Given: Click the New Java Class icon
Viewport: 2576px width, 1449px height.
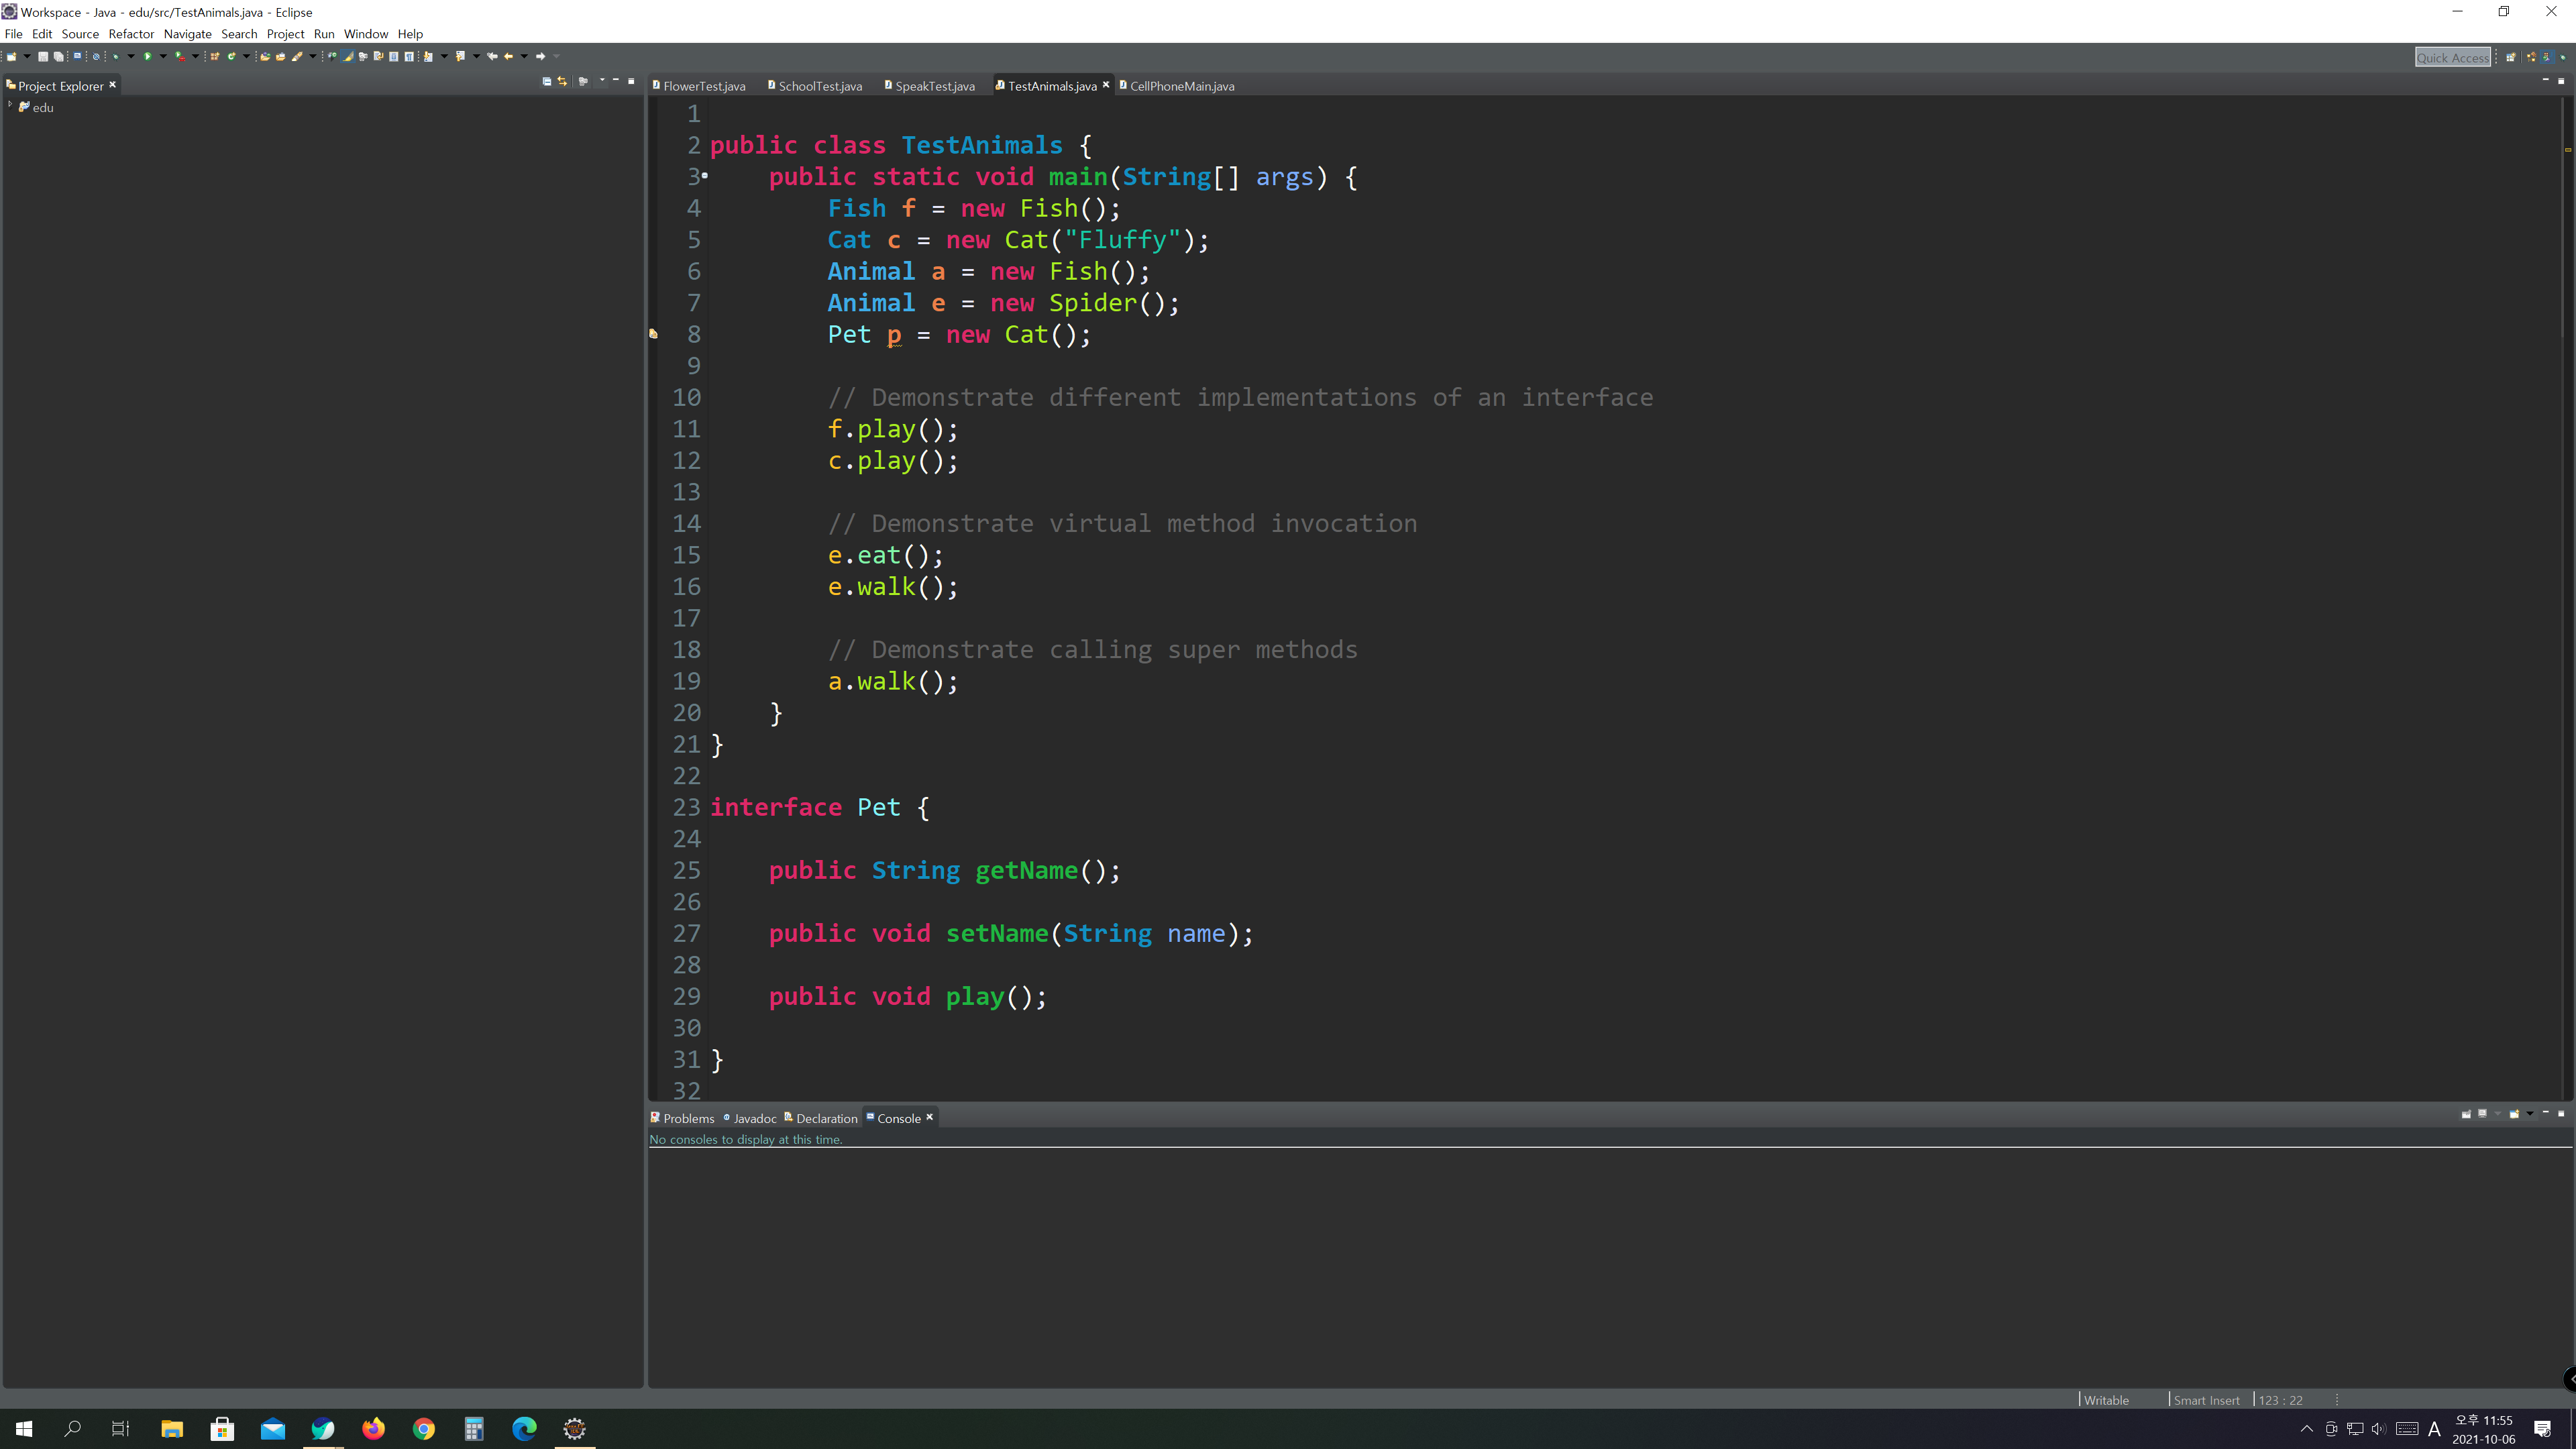Looking at the screenshot, I should (x=232, y=56).
